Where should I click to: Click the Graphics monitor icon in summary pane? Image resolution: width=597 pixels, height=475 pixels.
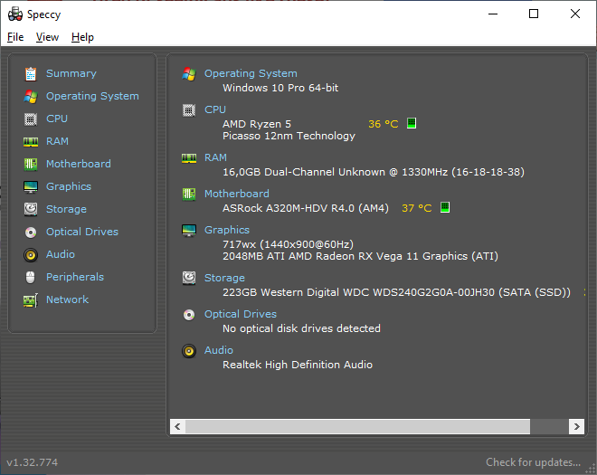(189, 231)
